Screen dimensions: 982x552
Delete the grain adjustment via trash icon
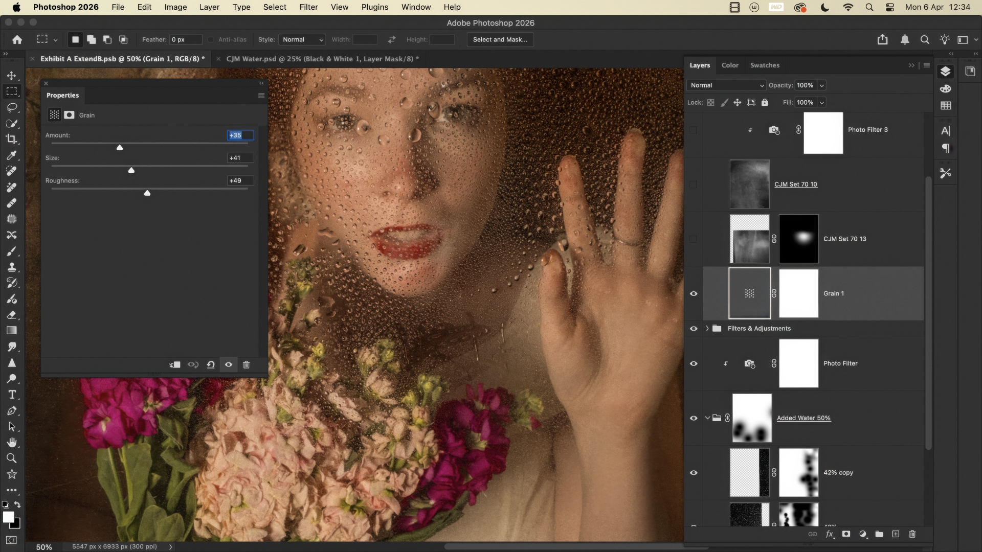pyautogui.click(x=246, y=364)
